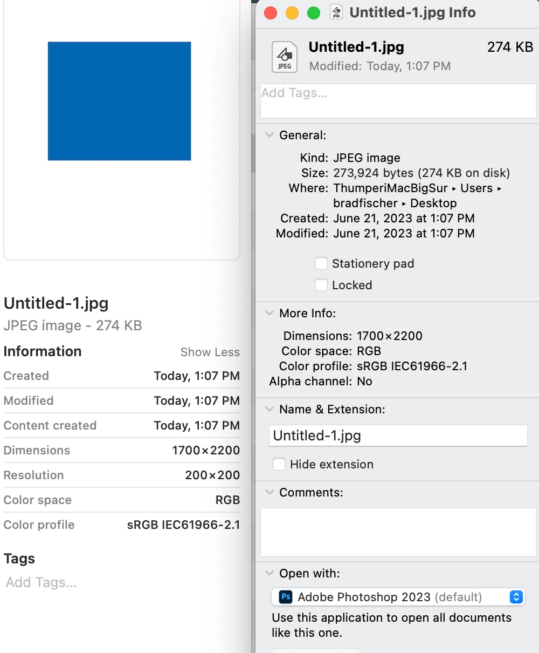Click Untitled-1.jpg filename heading in the Finder preview

tap(56, 303)
